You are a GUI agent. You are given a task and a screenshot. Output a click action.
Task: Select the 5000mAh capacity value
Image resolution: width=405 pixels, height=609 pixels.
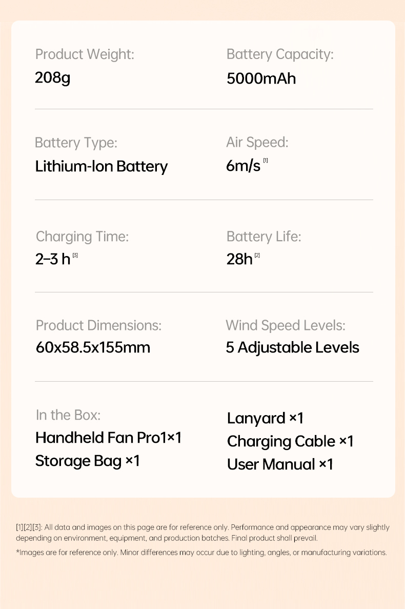[261, 78]
